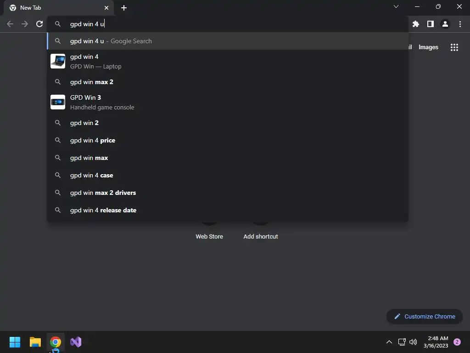The height and width of the screenshot is (353, 470).
Task: Click the Windows Start button
Action: 15,342
